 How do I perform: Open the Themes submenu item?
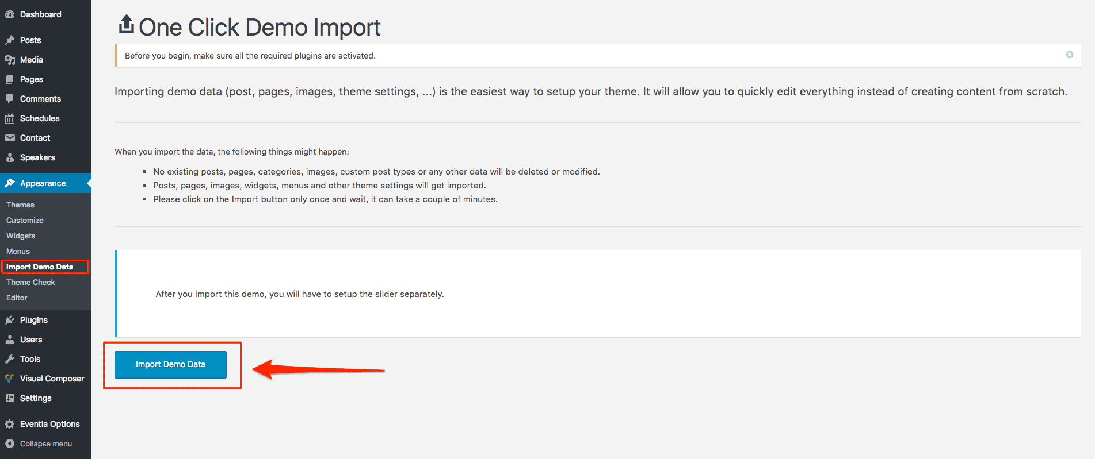pyautogui.click(x=20, y=205)
